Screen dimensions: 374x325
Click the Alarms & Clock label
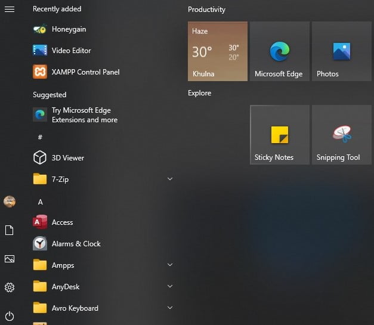pyautogui.click(x=76, y=244)
